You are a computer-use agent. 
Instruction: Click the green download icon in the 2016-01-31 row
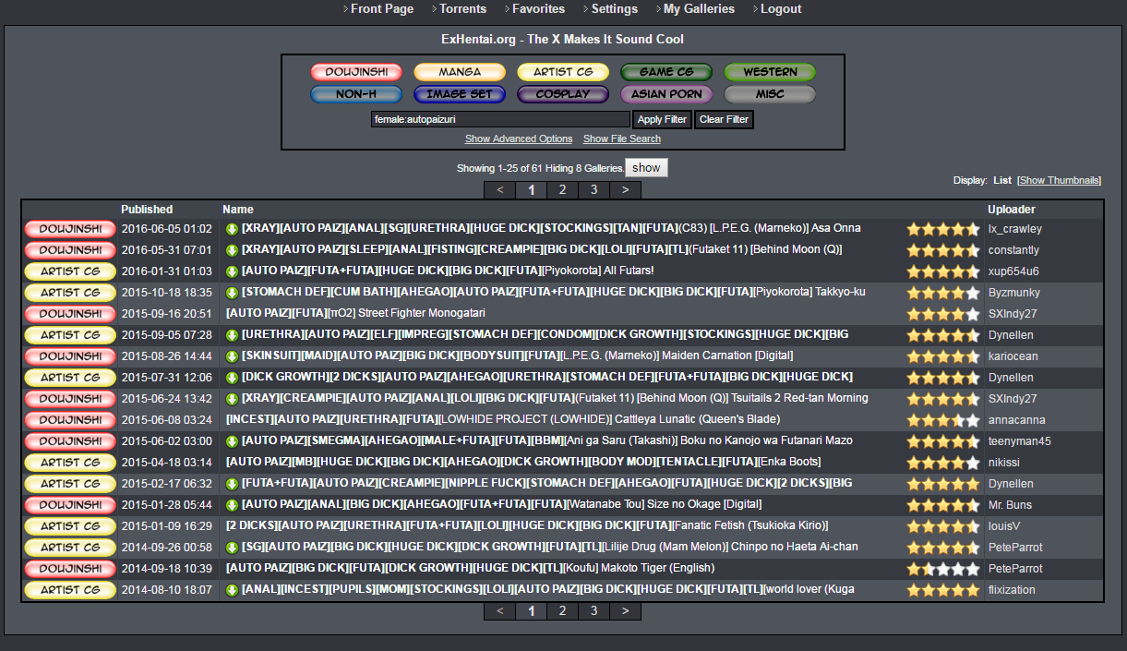click(233, 271)
